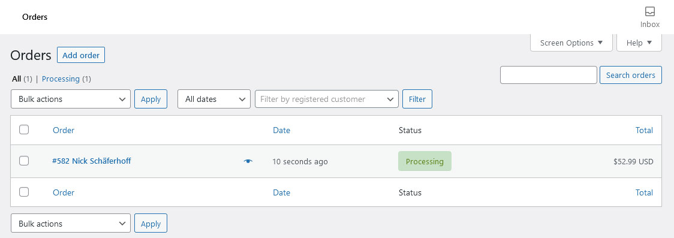
Task: Click the Search orders button
Action: 631,75
